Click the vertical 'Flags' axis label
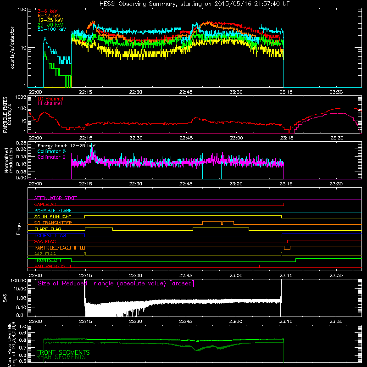This screenshot has height=367, width=367. coord(18,229)
